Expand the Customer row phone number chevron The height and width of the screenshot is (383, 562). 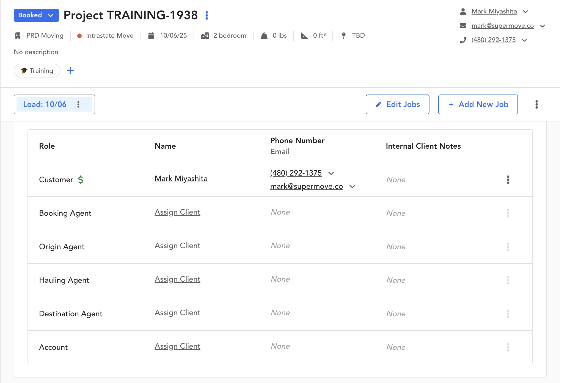(331, 173)
